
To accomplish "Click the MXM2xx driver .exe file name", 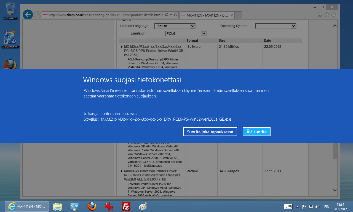I will tap(166, 120).
